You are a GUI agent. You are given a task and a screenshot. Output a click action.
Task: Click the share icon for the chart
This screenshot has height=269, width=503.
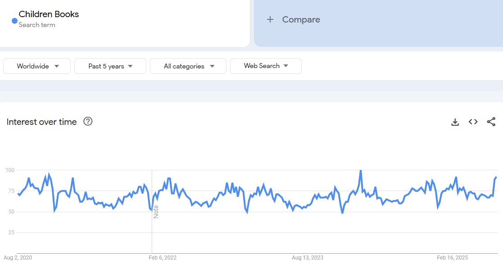pos(491,122)
